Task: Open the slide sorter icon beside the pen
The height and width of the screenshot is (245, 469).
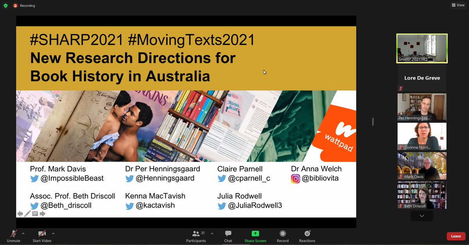Action: pyautogui.click(x=35, y=214)
